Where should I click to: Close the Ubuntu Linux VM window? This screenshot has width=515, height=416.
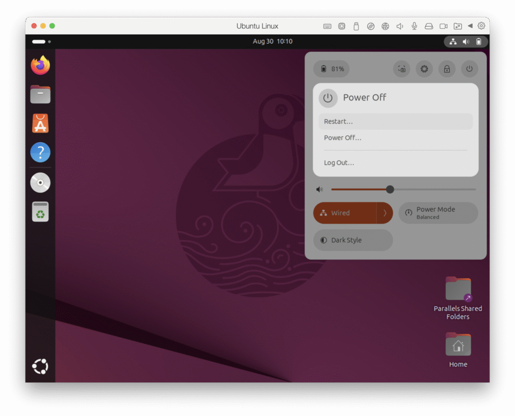pos(34,26)
